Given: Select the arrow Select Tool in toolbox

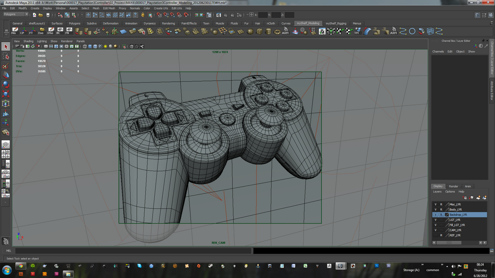Looking at the screenshot, I should (6, 47).
